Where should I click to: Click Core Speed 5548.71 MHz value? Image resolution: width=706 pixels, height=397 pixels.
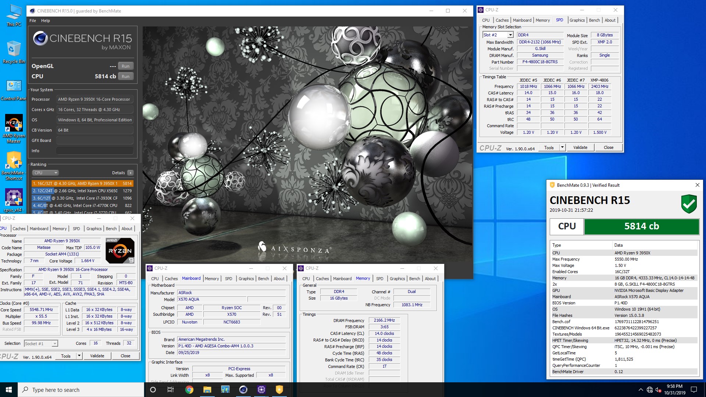point(41,310)
